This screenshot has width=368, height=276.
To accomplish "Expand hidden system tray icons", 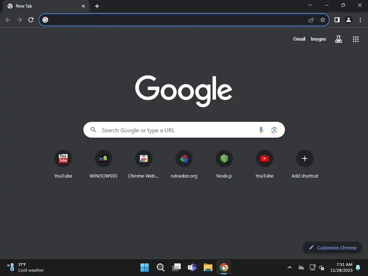I will [x=290, y=267].
